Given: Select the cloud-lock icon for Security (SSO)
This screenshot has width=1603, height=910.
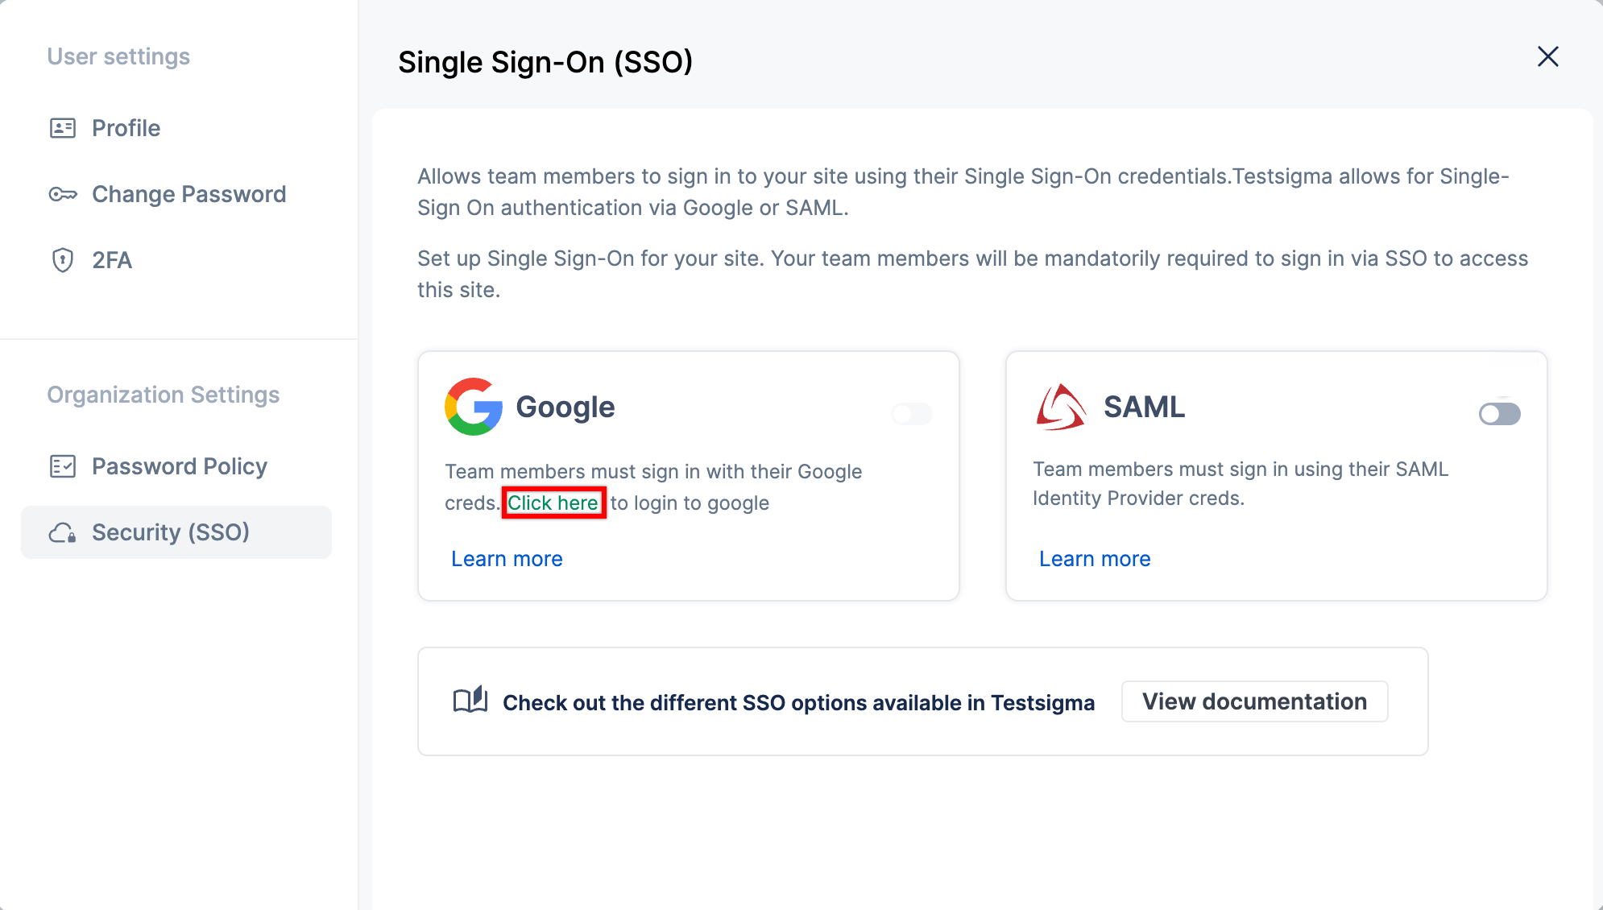Looking at the screenshot, I should 63,532.
